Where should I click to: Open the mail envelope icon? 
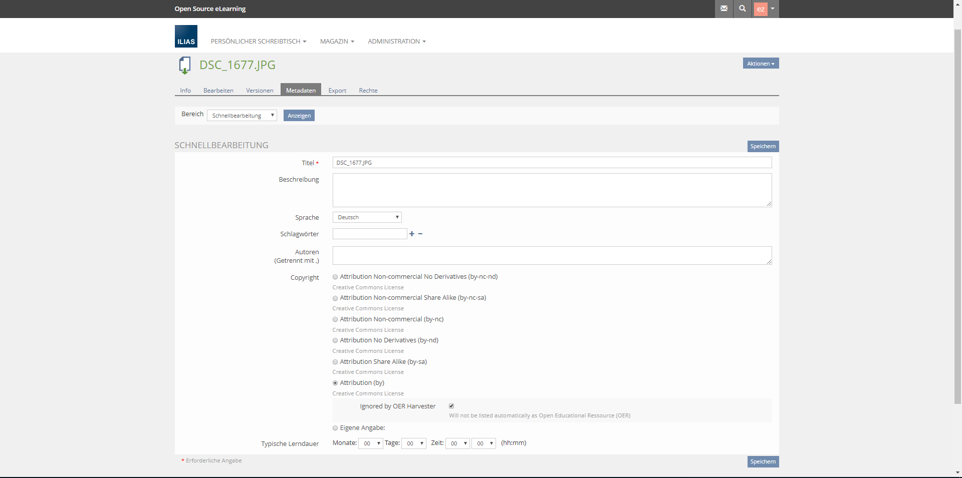point(724,9)
